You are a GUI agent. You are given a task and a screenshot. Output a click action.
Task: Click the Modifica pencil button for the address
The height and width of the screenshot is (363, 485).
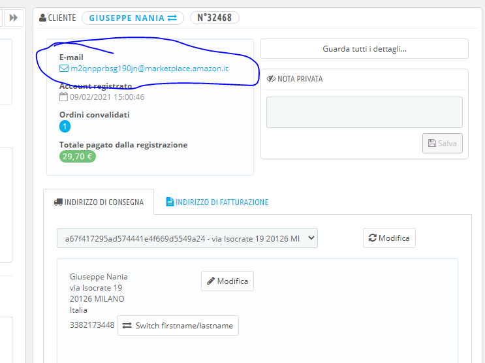(227, 281)
